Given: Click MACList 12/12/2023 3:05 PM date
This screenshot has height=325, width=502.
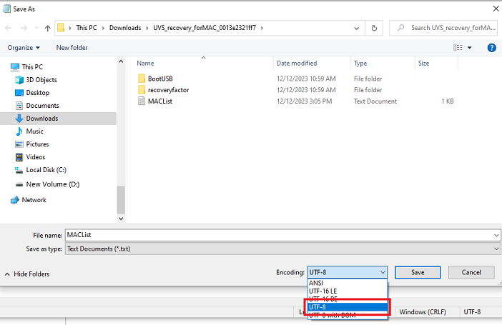Looking at the screenshot, I should click(x=305, y=101).
